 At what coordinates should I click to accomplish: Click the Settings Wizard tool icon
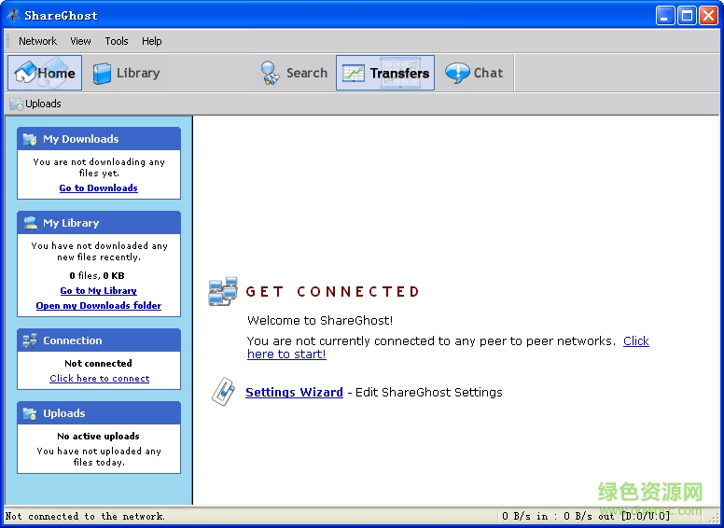tap(223, 392)
